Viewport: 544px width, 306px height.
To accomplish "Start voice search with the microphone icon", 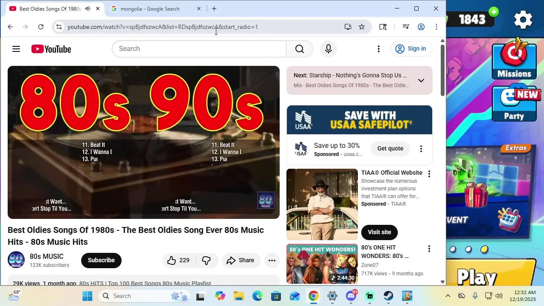I will pyautogui.click(x=328, y=49).
